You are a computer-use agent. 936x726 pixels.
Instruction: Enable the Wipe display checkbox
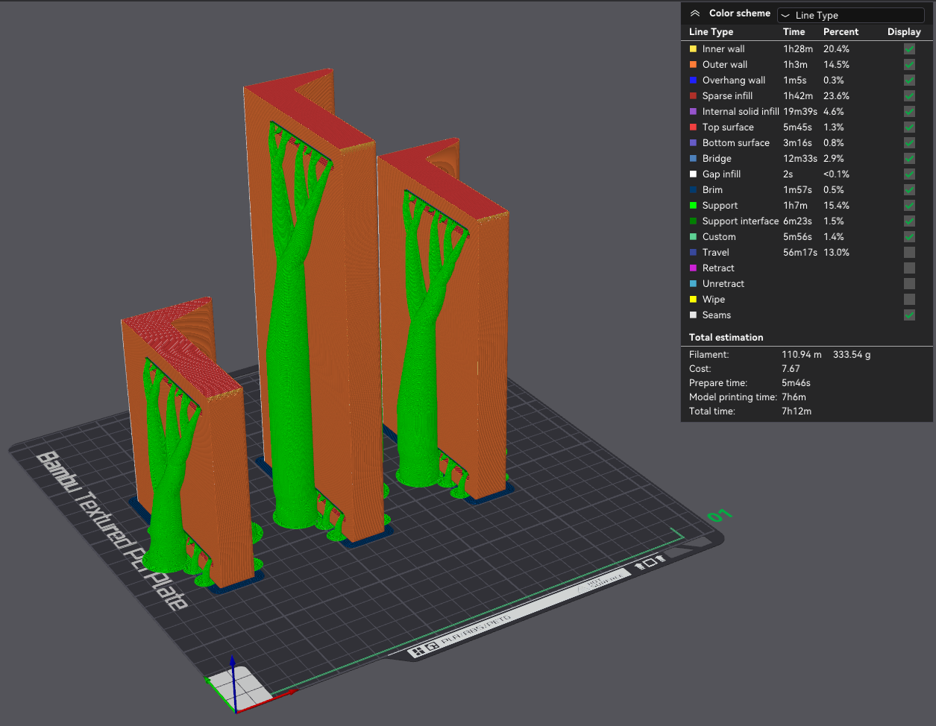click(x=909, y=300)
